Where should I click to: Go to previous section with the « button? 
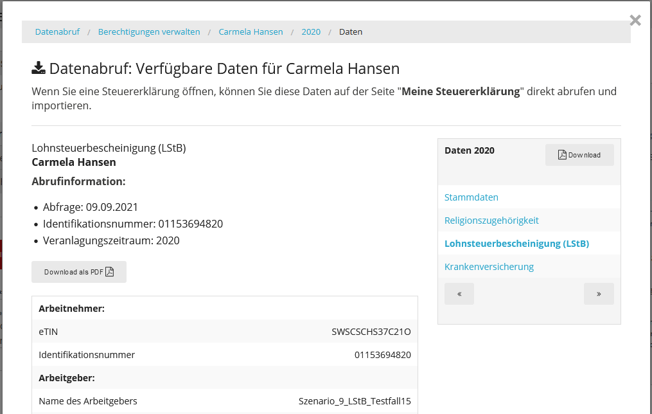point(459,294)
